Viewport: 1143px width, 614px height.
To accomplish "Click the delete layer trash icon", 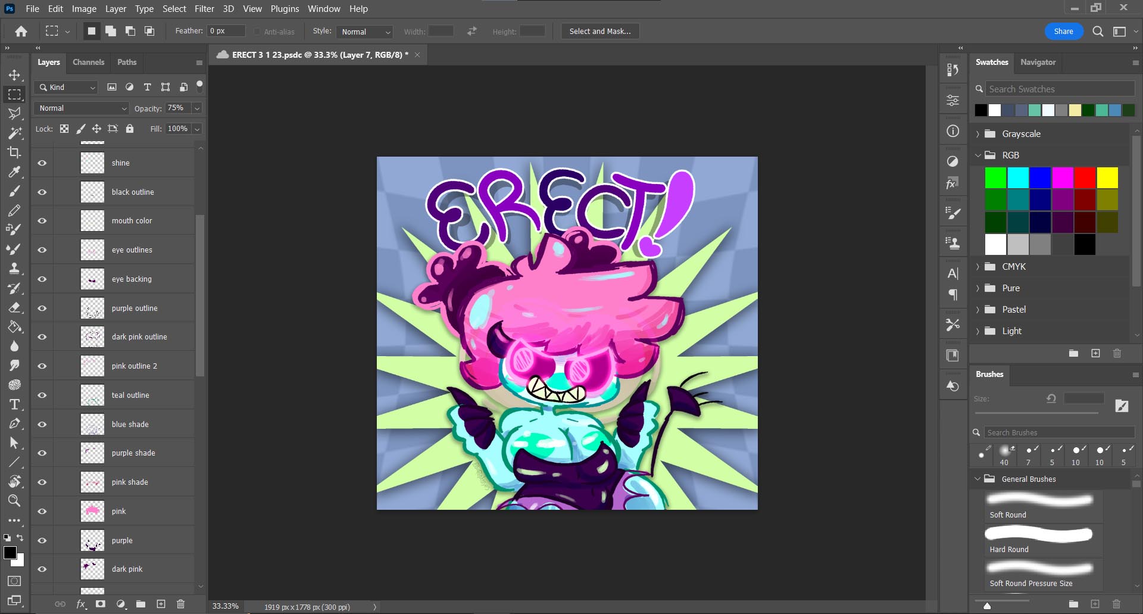I will (x=180, y=604).
